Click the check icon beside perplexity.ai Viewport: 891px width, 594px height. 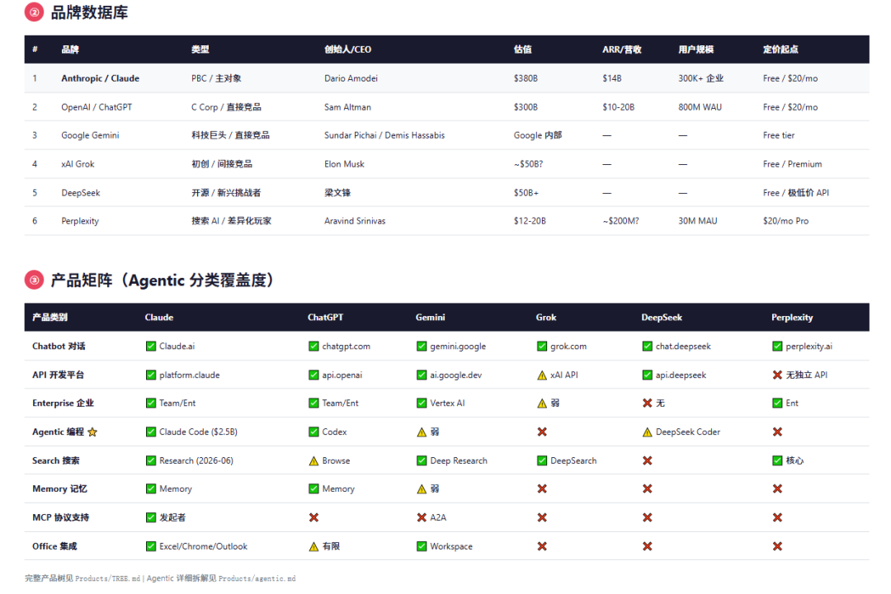(777, 346)
